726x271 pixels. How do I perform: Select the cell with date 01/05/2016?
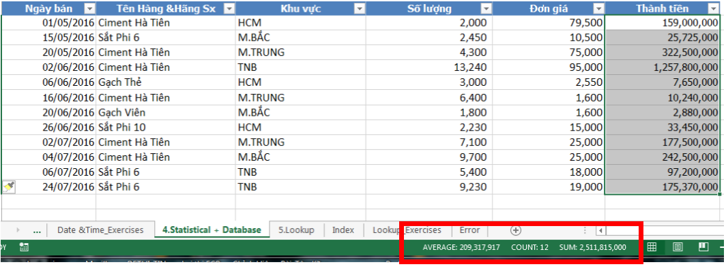pos(48,22)
